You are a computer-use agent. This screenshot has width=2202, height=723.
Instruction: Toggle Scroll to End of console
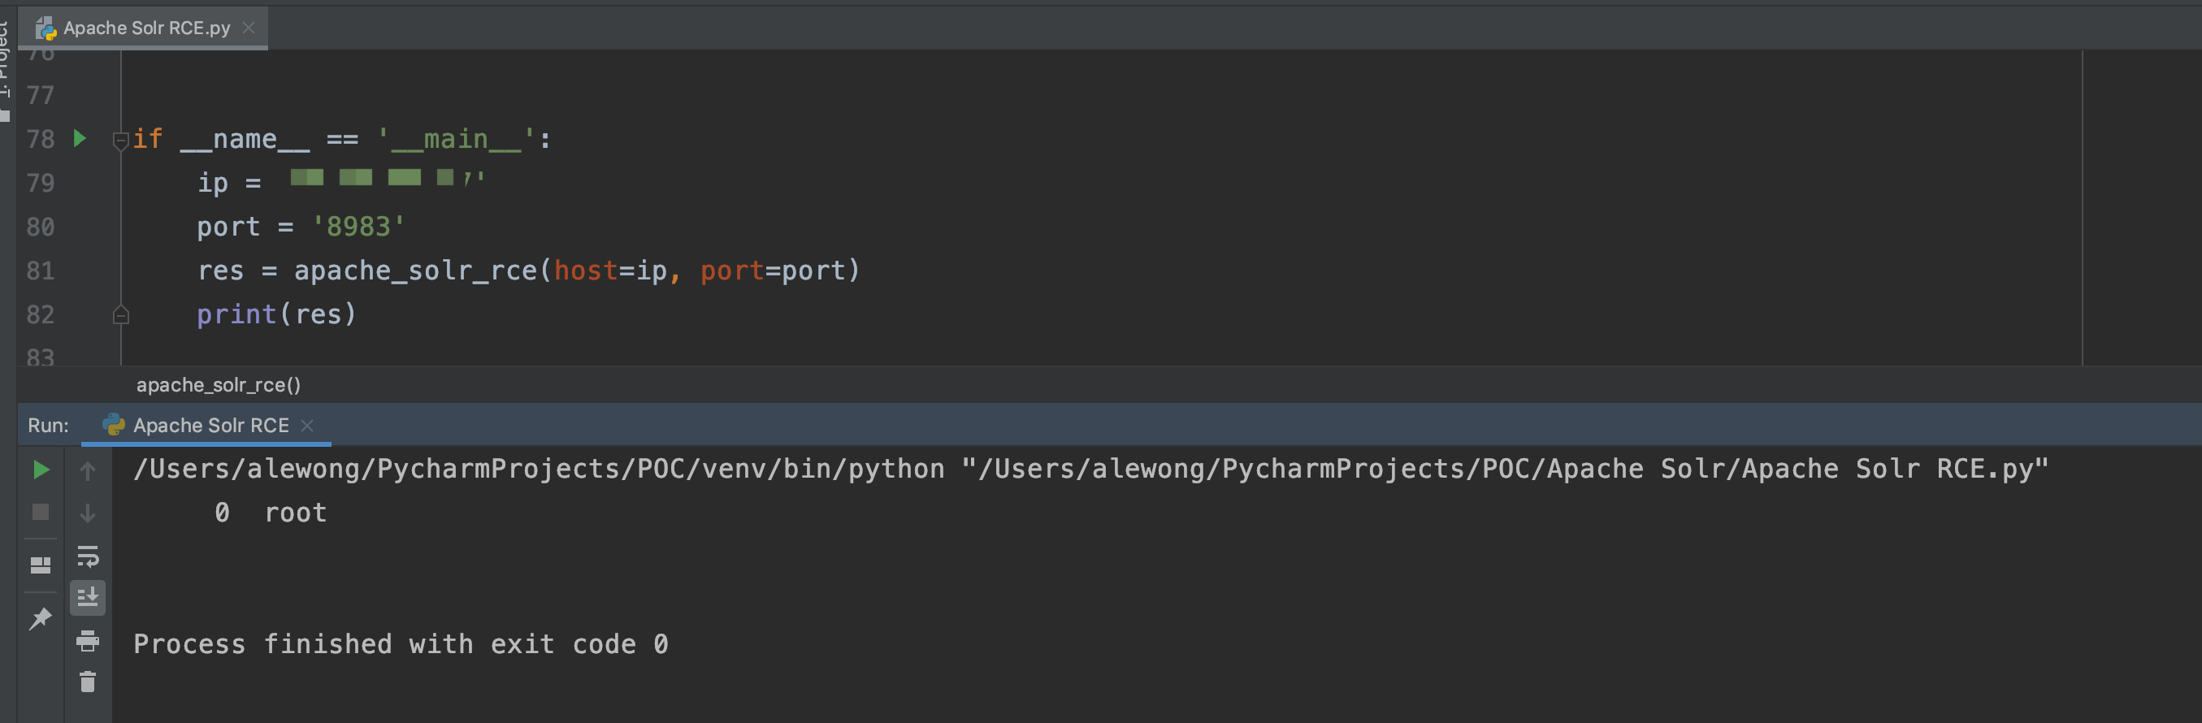click(x=88, y=597)
